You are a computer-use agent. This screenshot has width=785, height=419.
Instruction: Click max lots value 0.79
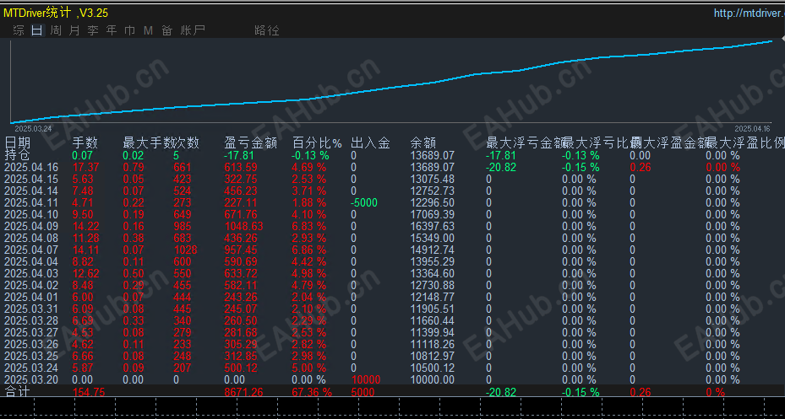coord(134,167)
